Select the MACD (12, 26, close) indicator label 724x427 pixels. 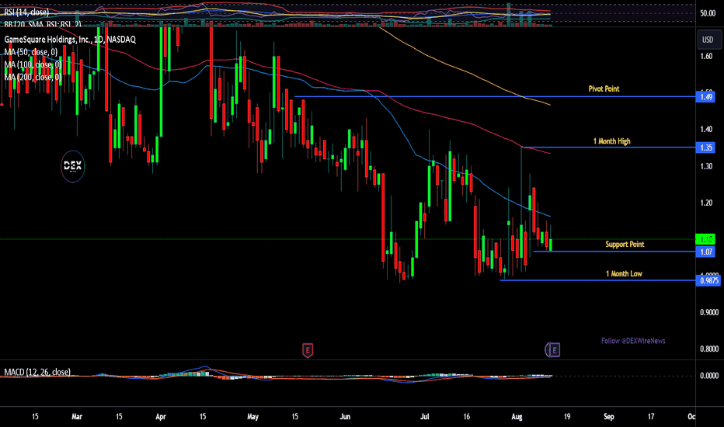[37, 372]
